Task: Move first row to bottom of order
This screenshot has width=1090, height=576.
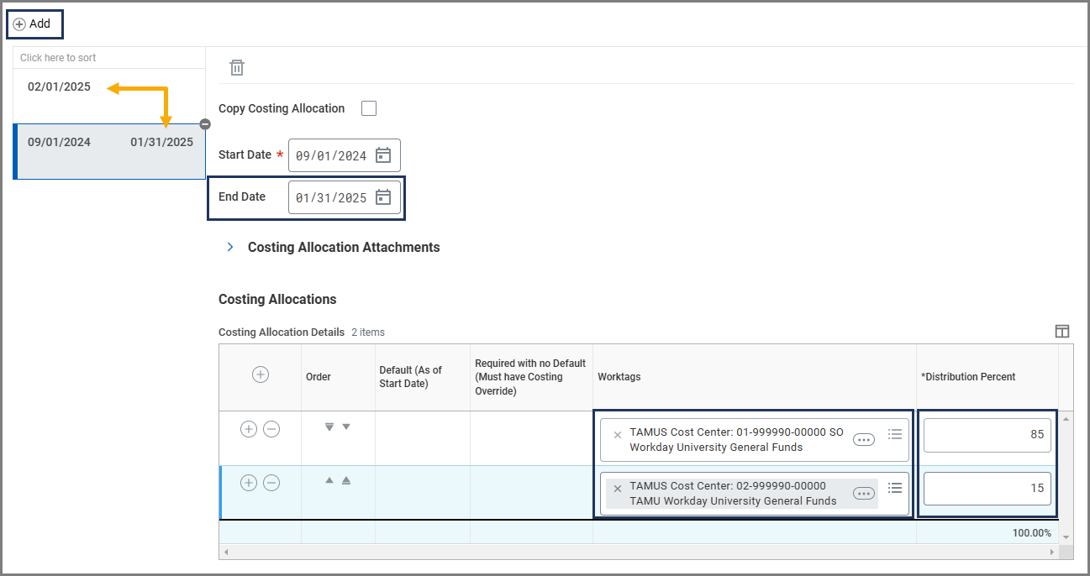Action: pos(329,427)
